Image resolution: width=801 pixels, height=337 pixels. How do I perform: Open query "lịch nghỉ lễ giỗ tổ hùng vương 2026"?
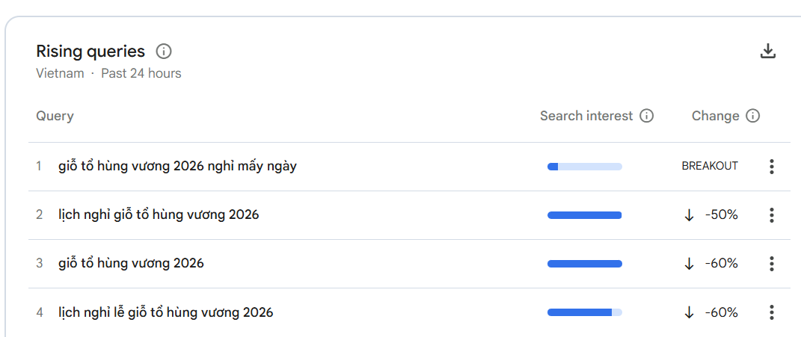[x=165, y=312]
